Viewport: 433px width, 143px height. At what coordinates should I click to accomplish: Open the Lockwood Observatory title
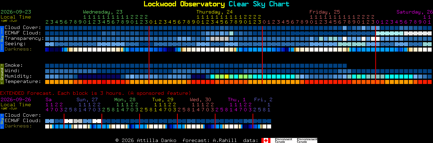tap(184, 4)
